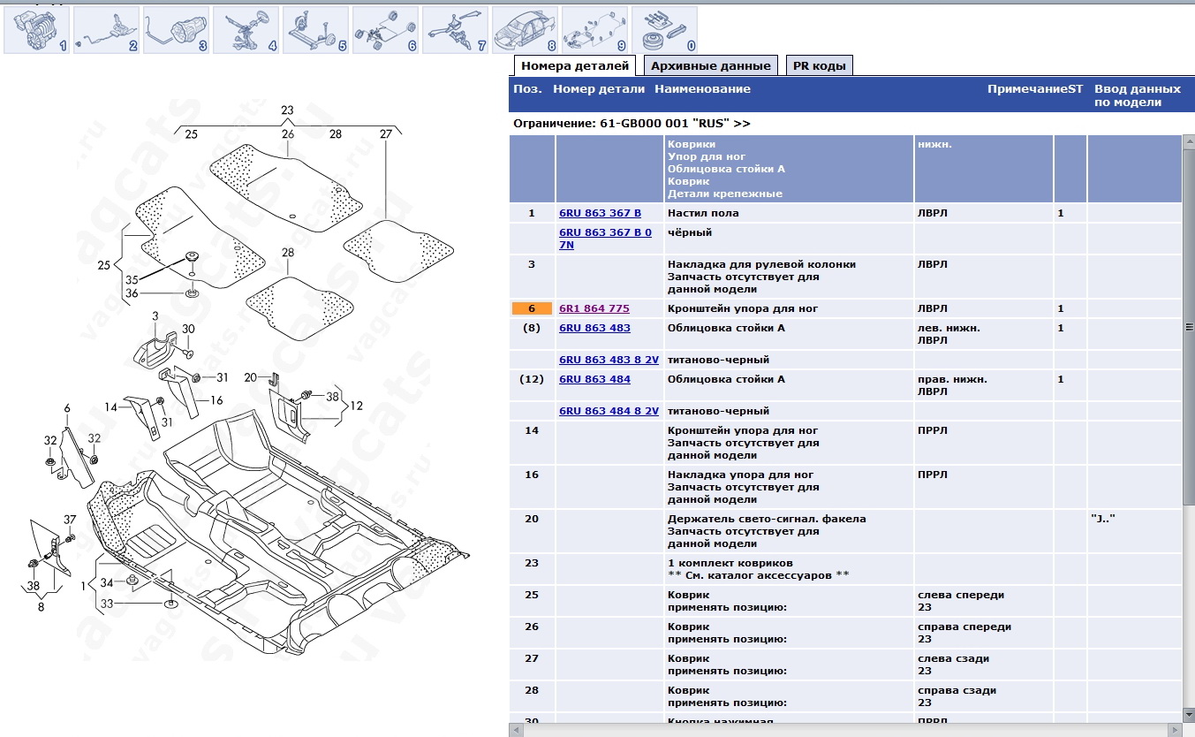Select the wheels and brakes icon 6
The image size is (1195, 737).
(x=385, y=30)
